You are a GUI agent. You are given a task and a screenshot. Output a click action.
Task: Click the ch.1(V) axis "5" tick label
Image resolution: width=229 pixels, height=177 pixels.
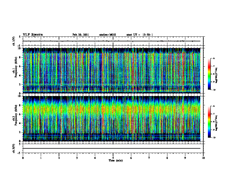pyautogui.click(x=20, y=37)
